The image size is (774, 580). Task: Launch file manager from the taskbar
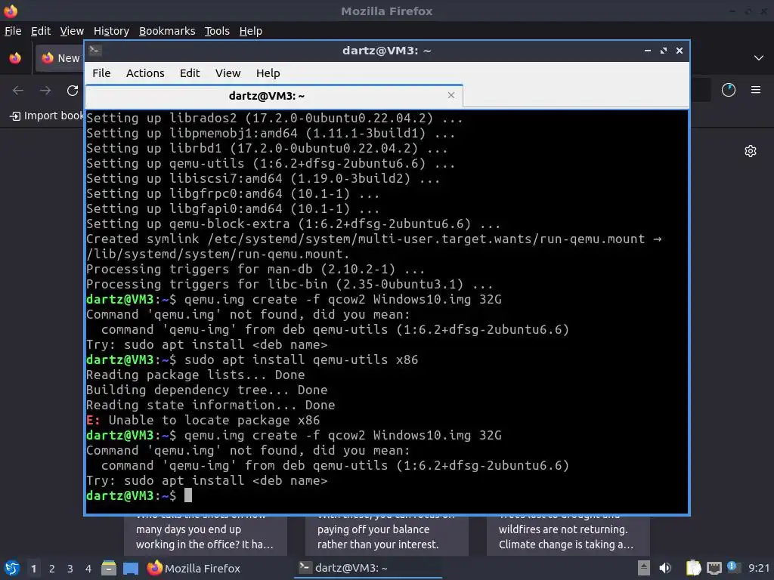(109, 569)
